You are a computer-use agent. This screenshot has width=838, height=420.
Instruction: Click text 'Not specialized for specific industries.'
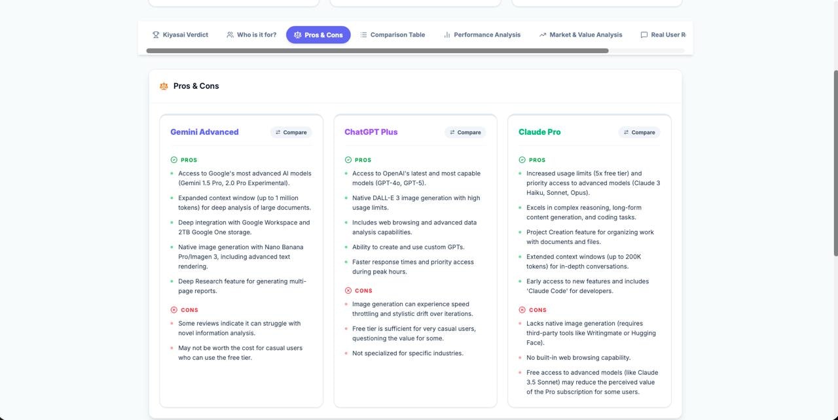pos(408,353)
